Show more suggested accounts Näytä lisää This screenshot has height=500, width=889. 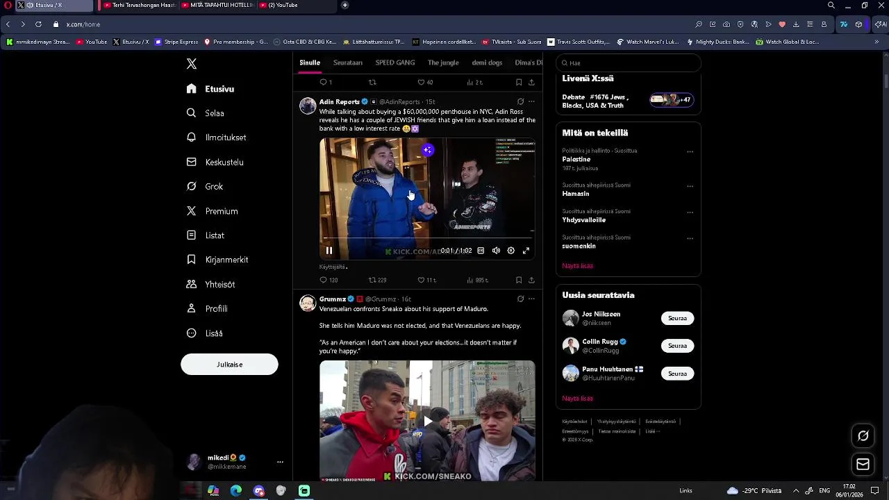(x=577, y=399)
